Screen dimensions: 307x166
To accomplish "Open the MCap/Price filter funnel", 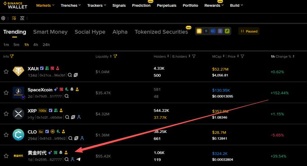I will coord(242,57).
